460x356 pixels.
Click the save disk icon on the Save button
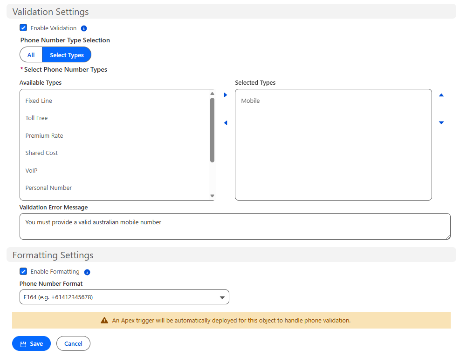(23, 343)
